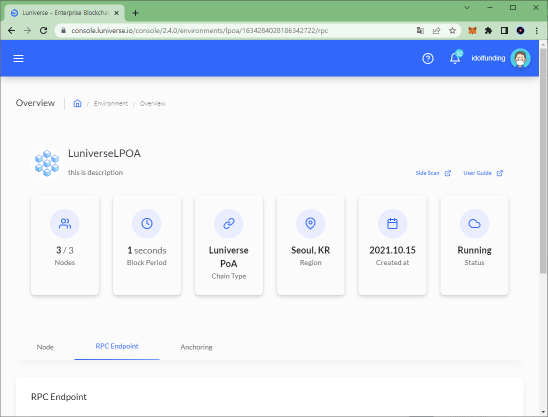Click the 'Seoul, KR' region text
The width and height of the screenshot is (548, 417).
click(x=310, y=250)
